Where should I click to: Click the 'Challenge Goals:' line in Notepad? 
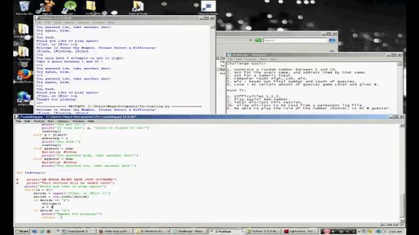point(246,63)
